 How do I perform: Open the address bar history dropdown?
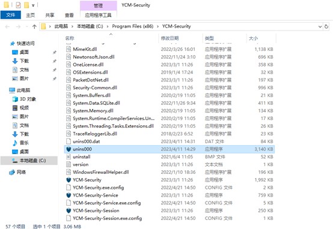pos(320,27)
